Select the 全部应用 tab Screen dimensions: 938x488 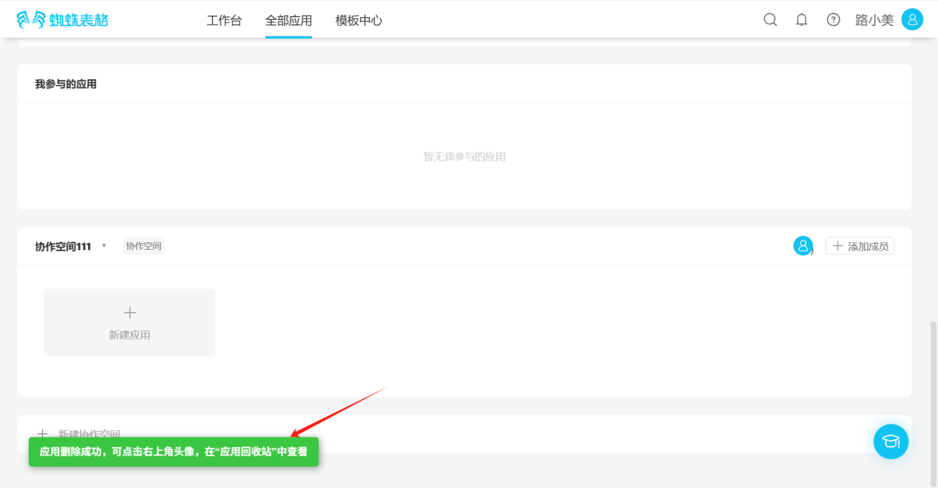tap(288, 21)
